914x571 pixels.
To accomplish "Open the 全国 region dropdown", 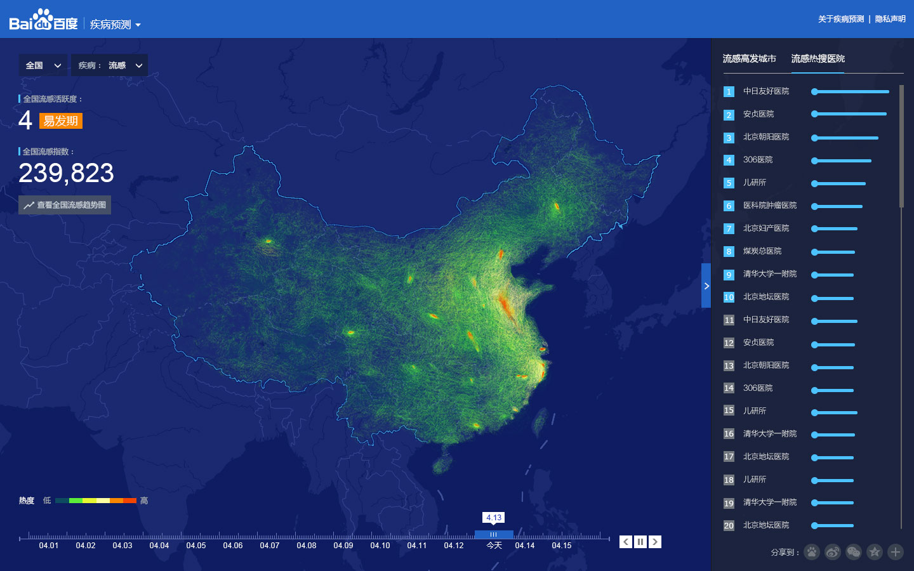I will (43, 65).
